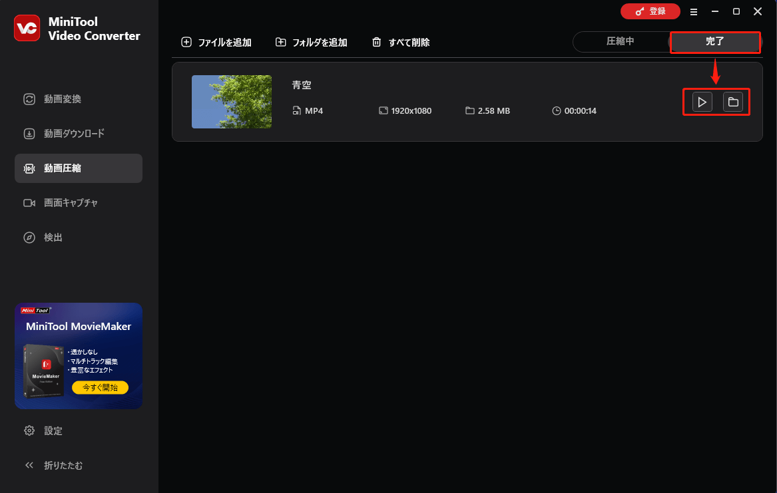The height and width of the screenshot is (493, 777).
Task: Select 動画圧縮 in the sidebar
Action: coord(79,168)
